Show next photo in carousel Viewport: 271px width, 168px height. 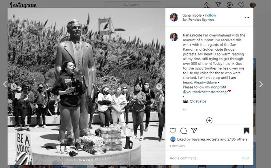tap(159, 87)
